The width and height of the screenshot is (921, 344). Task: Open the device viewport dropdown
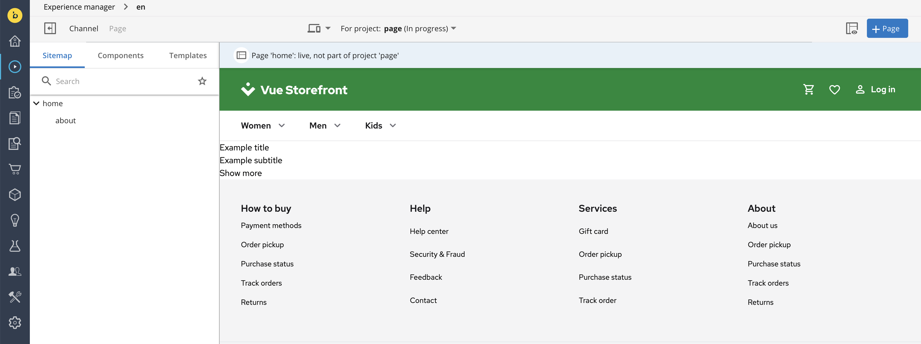click(x=319, y=28)
